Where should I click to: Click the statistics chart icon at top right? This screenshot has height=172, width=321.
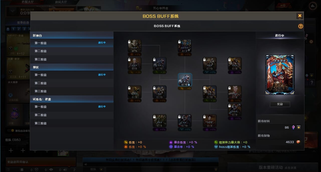(312, 5)
